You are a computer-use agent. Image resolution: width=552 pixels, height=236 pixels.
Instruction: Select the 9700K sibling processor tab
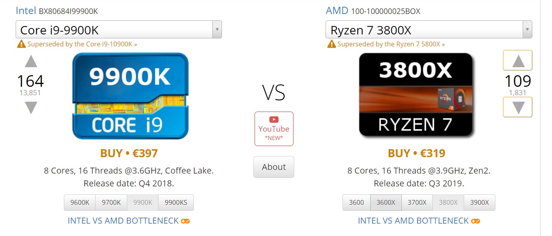[x=111, y=202]
